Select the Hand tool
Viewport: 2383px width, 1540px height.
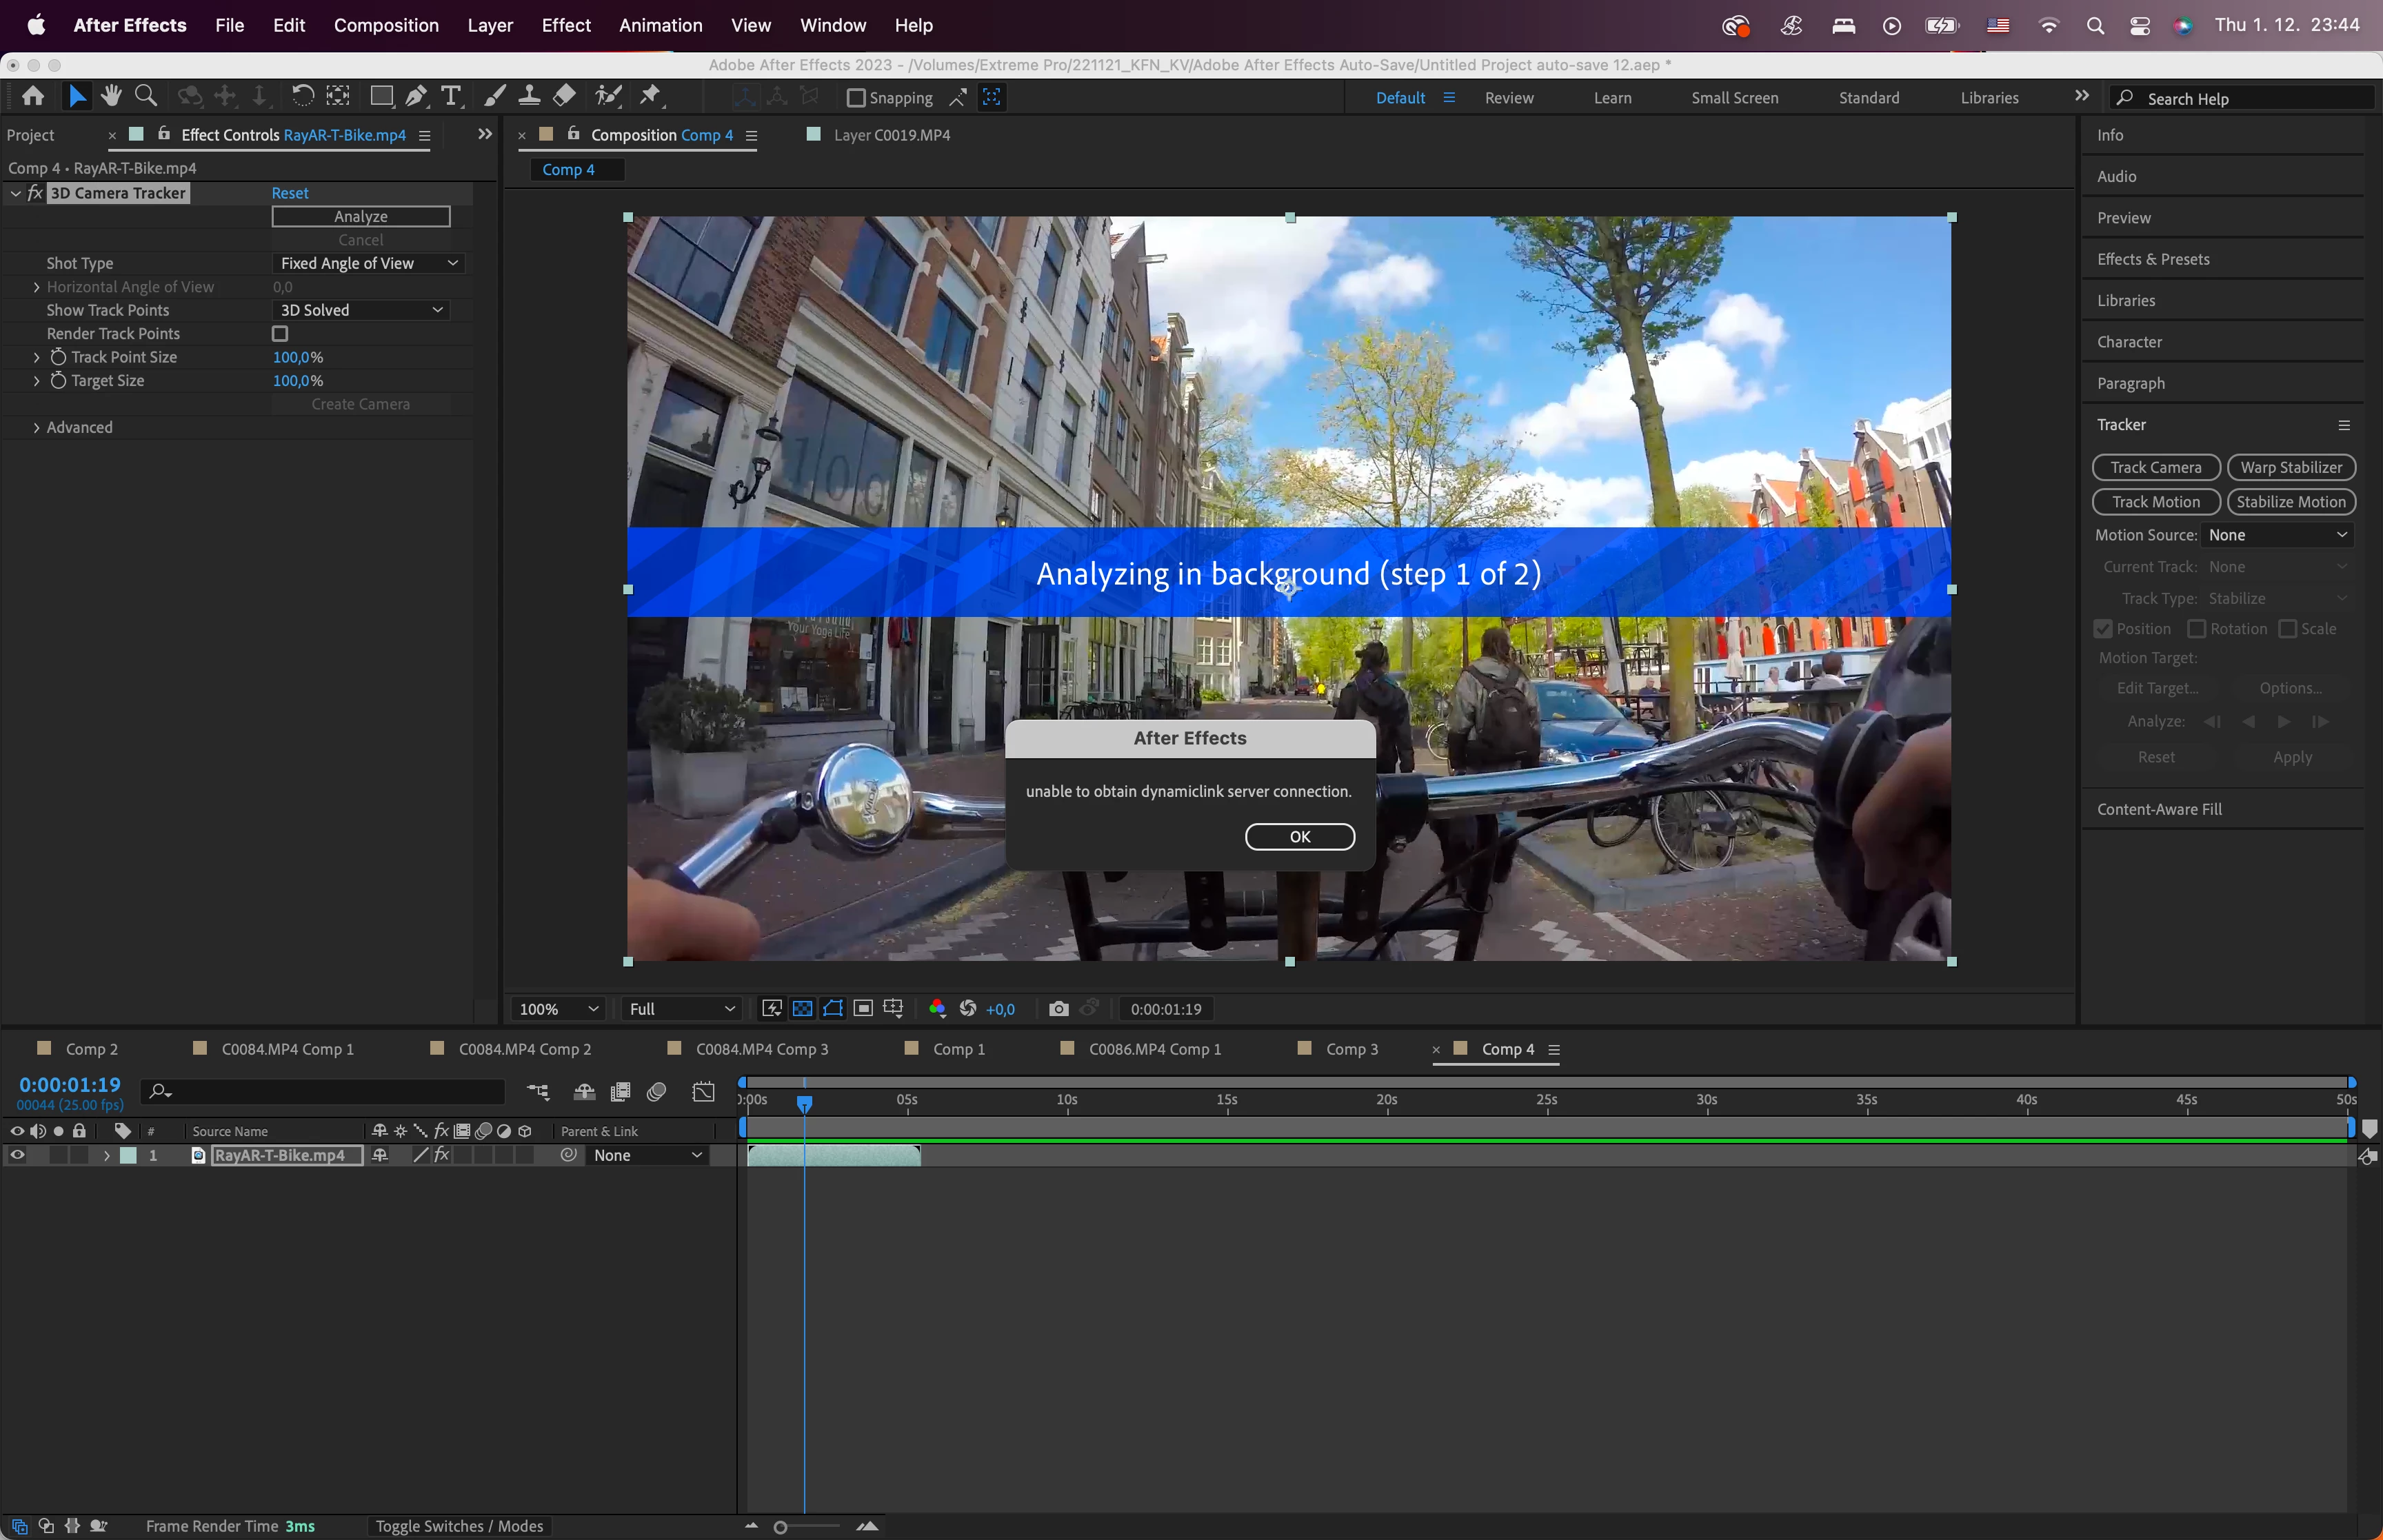[x=111, y=96]
